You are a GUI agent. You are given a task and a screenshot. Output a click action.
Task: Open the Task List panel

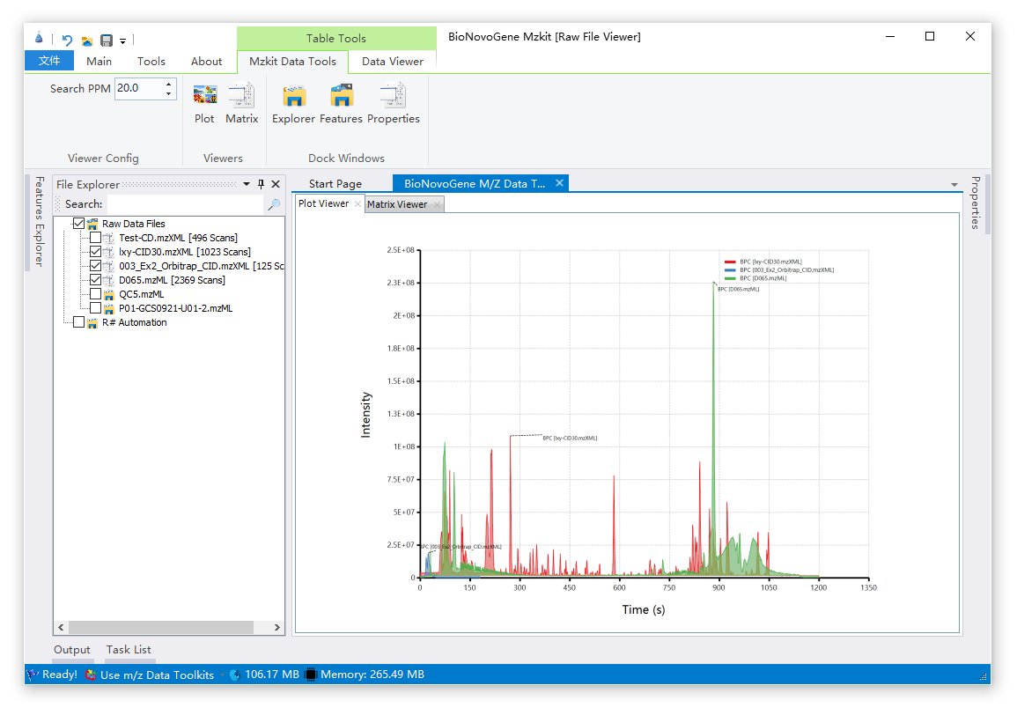129,650
